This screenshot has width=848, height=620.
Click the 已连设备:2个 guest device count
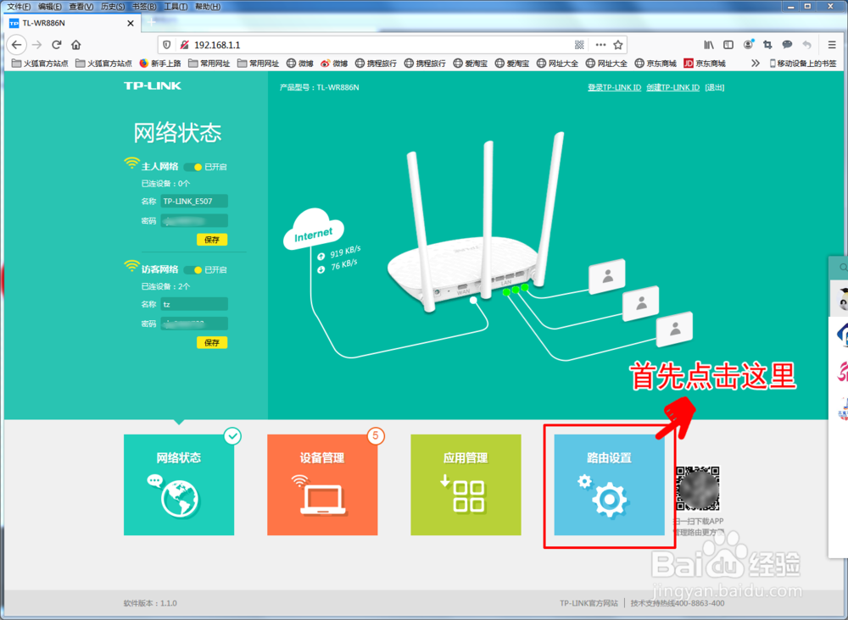coord(165,286)
